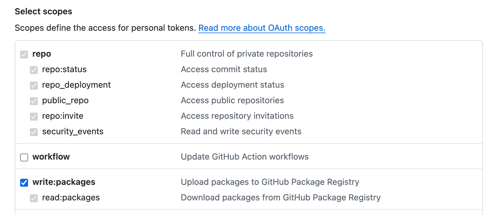Enable the security_events checkbox

coord(34,132)
